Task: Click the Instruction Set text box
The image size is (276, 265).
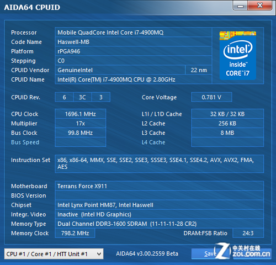Action: pyautogui.click(x=160, y=163)
